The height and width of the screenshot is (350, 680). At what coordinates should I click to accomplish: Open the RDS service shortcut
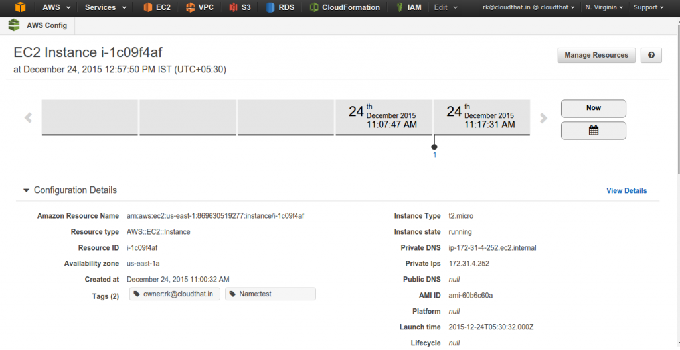(280, 7)
